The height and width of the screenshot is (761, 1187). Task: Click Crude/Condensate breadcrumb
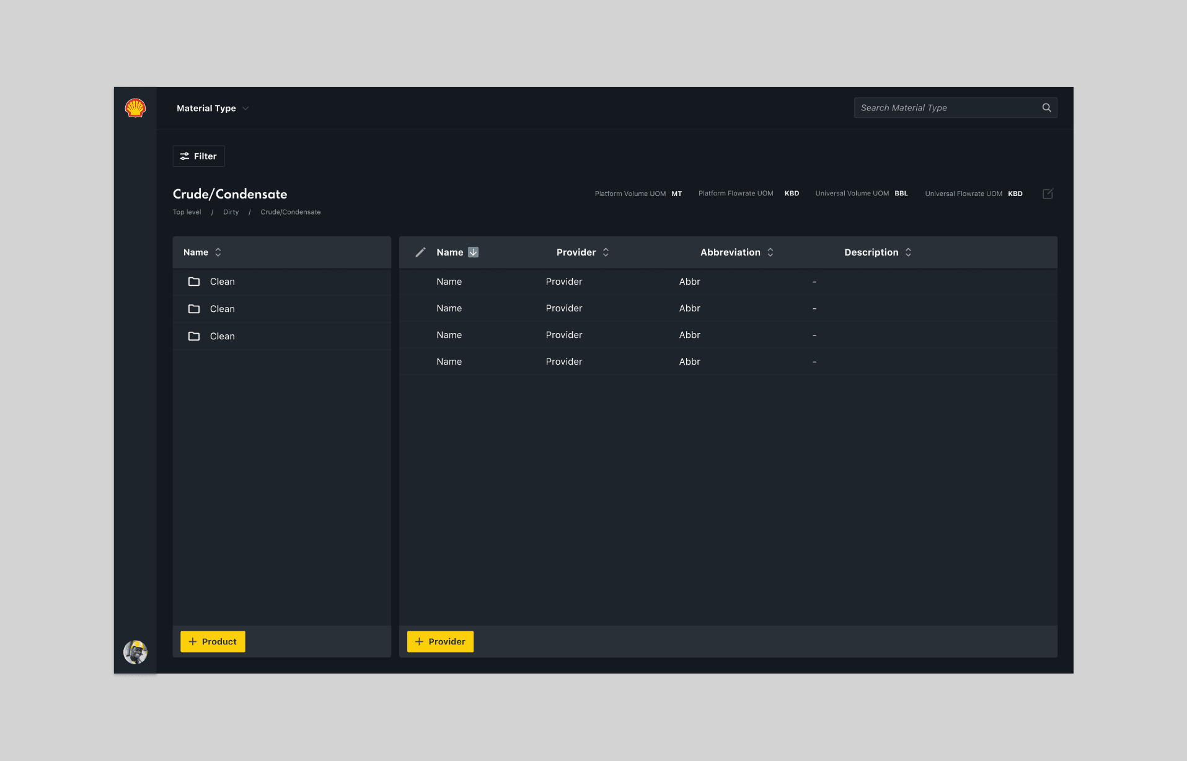click(x=291, y=212)
